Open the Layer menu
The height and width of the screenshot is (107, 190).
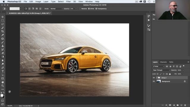click(x=46, y=1)
